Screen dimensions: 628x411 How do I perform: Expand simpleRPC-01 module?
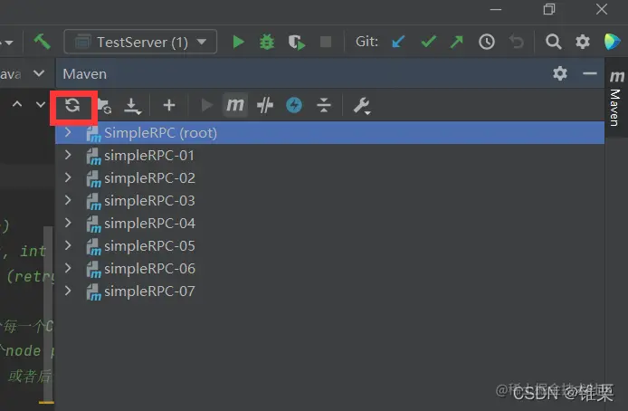pos(68,155)
